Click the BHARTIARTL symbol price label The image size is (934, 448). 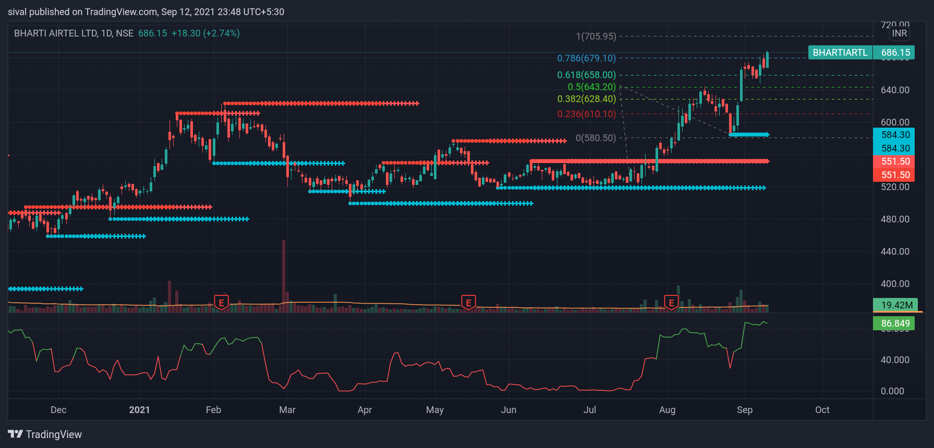840,53
